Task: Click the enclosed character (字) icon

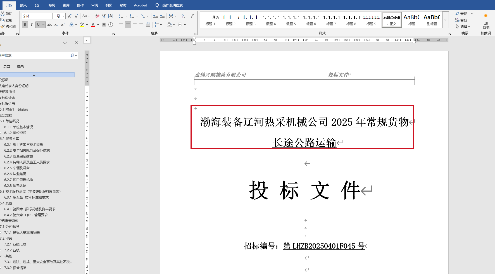Action: click(x=111, y=25)
